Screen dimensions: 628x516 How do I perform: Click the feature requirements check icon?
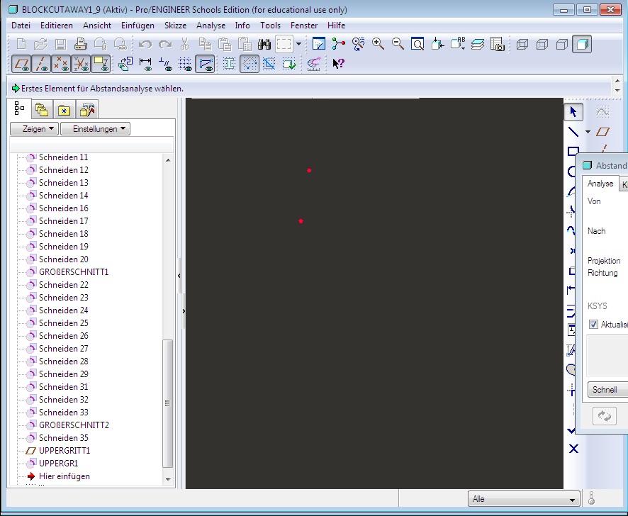coord(288,64)
